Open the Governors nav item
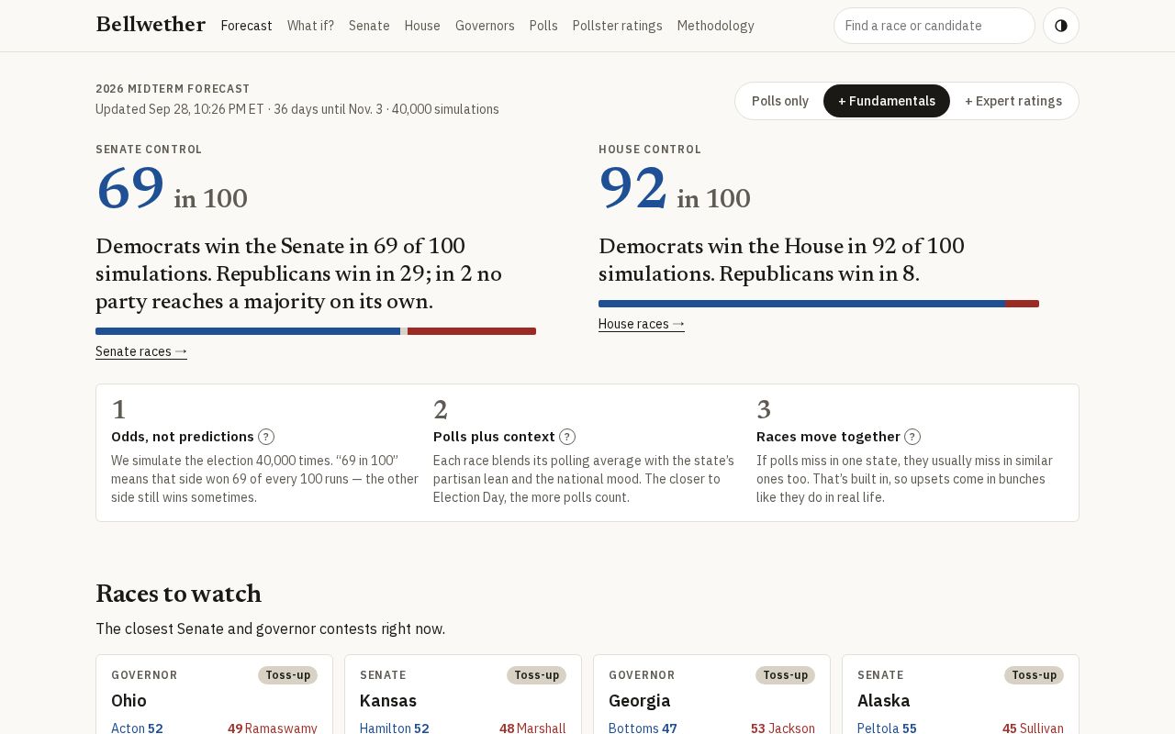Screen dimensions: 1175x734 pos(485,26)
